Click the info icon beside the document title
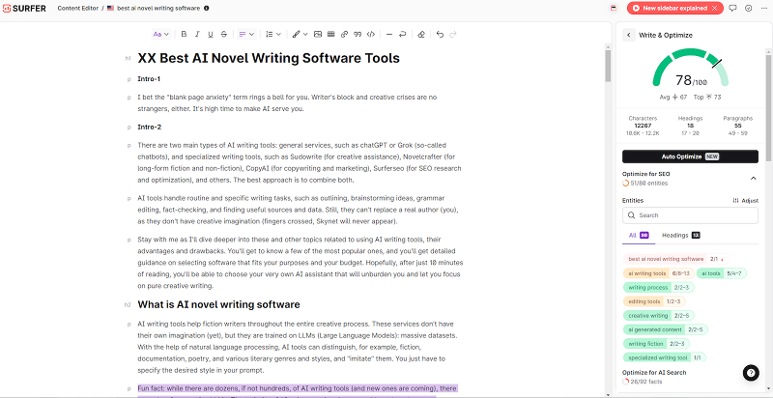 pyautogui.click(x=206, y=9)
